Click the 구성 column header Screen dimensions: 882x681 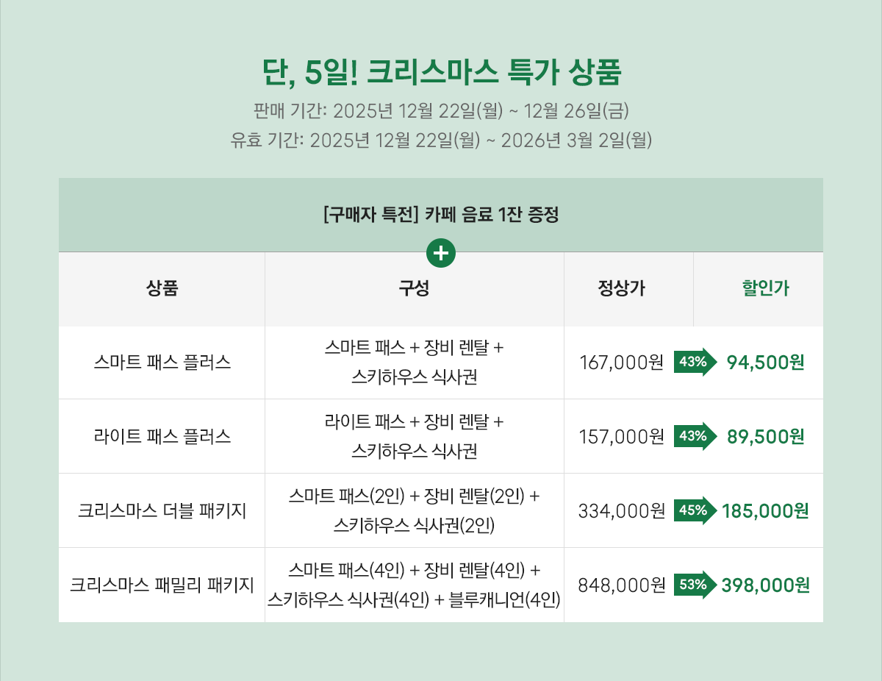click(414, 288)
